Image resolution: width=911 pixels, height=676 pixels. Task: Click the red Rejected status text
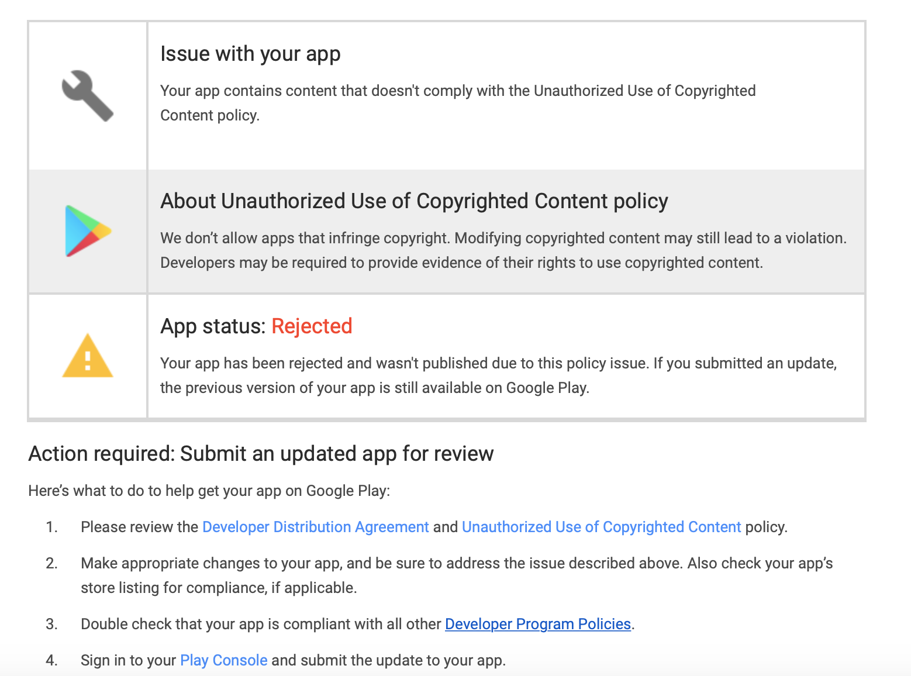coord(312,326)
